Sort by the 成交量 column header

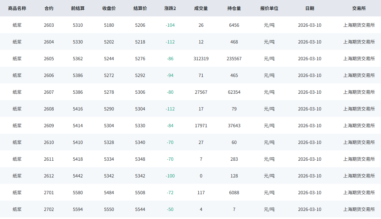pos(201,8)
